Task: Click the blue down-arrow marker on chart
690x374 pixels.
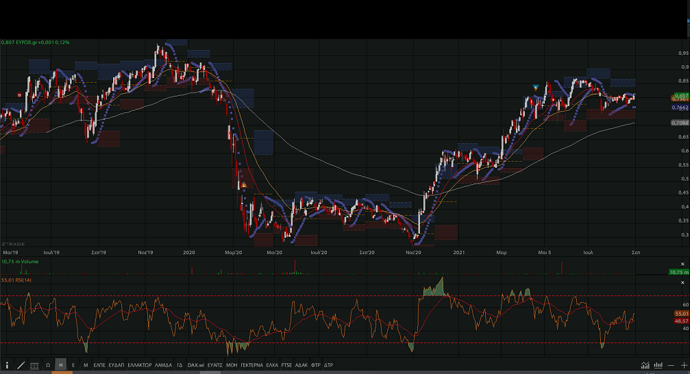Action: coord(536,87)
